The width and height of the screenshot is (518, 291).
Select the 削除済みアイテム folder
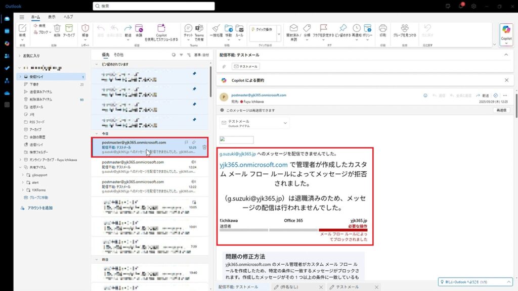point(51,100)
